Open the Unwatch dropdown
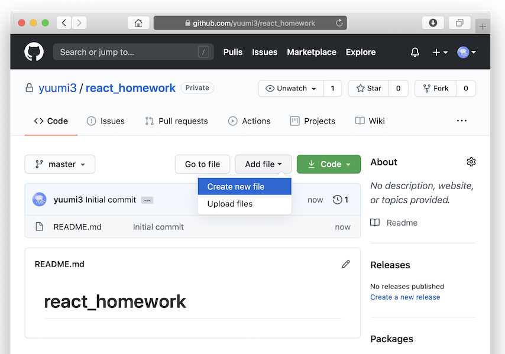Image resolution: width=505 pixels, height=354 pixels. pyautogui.click(x=291, y=88)
